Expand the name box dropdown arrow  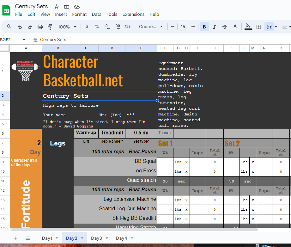click(24, 40)
